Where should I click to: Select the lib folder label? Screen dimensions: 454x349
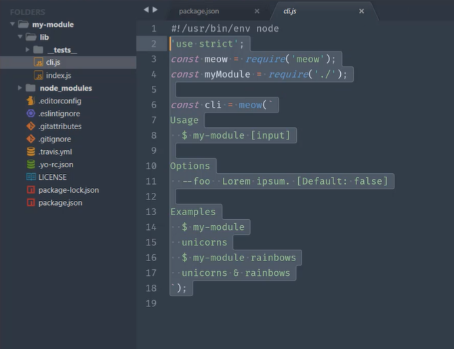[x=44, y=37]
